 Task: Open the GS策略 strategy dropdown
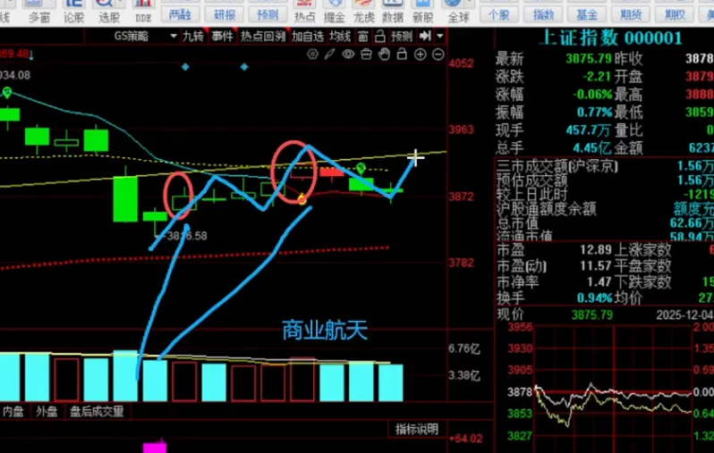[x=145, y=36]
